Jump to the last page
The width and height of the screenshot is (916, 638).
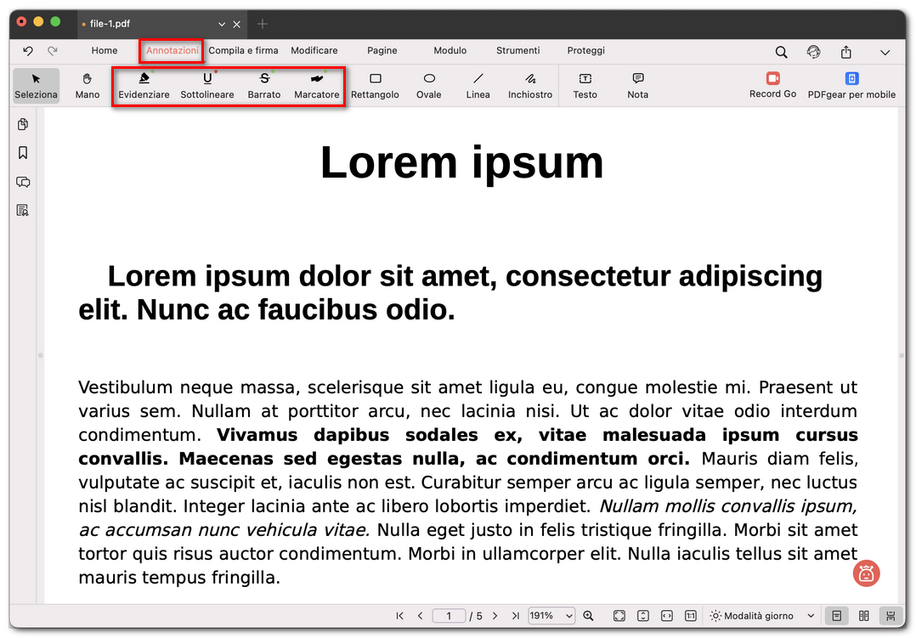[515, 616]
